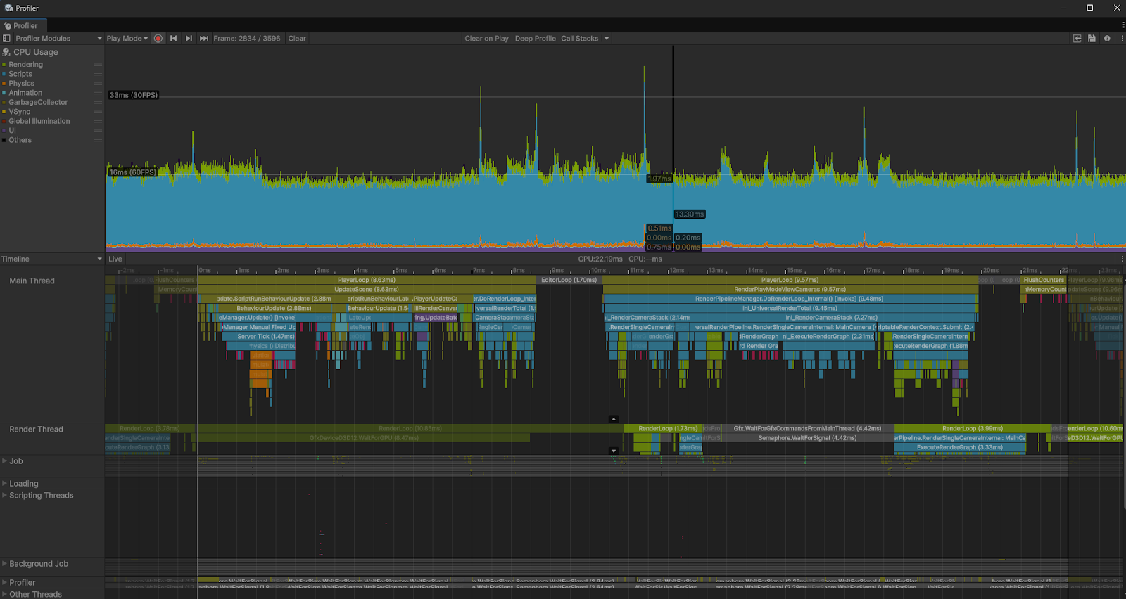Skip to the current last frame
1126x599 pixels.
(204, 39)
